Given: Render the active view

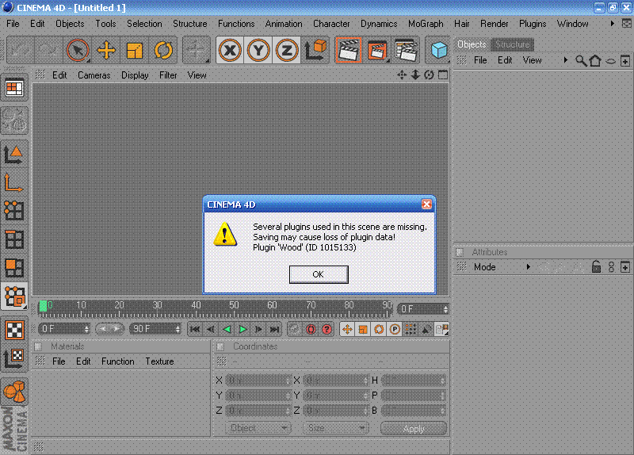Looking at the screenshot, I should click(x=348, y=51).
